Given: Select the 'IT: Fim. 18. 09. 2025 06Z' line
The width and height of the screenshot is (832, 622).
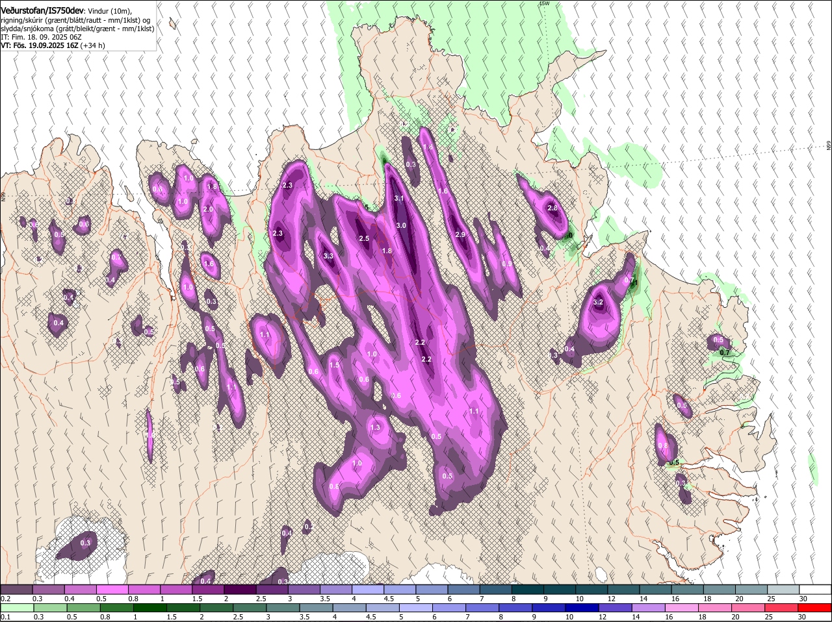Looking at the screenshot, I should pyautogui.click(x=40, y=37).
